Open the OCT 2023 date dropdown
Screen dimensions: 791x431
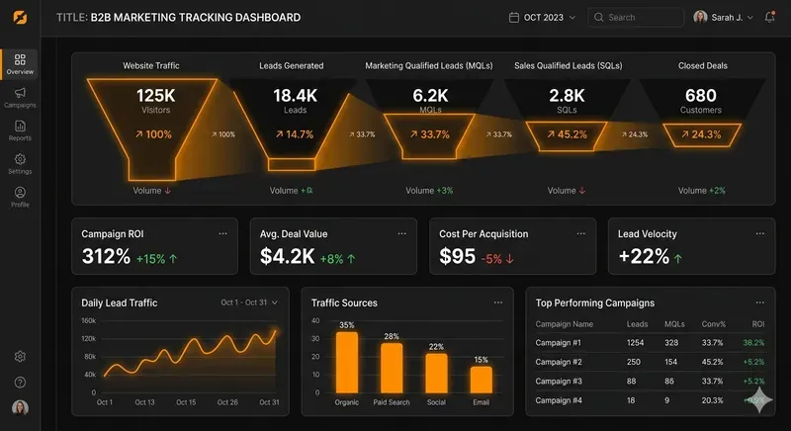(543, 18)
